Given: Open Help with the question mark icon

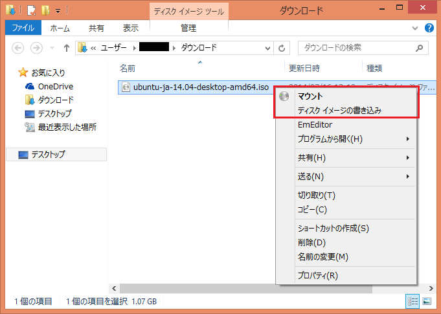Looking at the screenshot, I should pyautogui.click(x=429, y=28).
